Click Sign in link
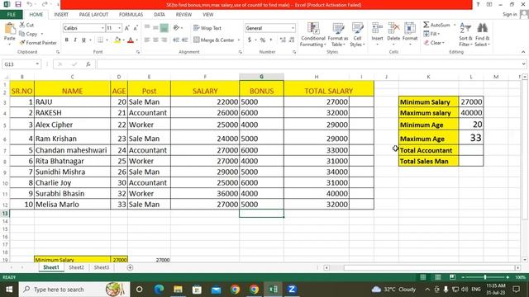Screen dimensions: 529x297 click(510, 14)
